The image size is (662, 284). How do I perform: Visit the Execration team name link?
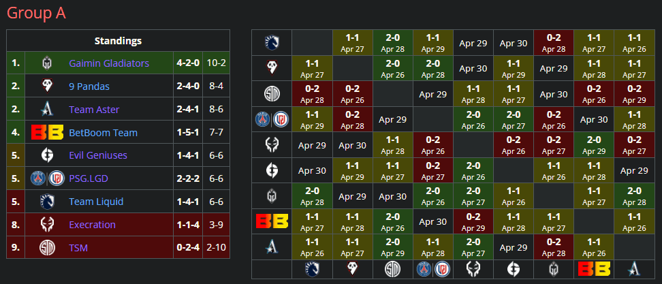92,225
